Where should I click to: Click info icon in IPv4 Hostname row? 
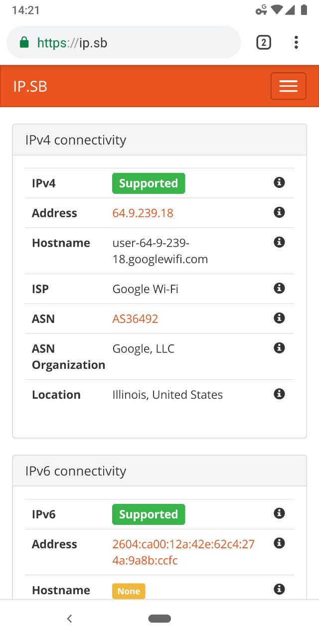(279, 243)
